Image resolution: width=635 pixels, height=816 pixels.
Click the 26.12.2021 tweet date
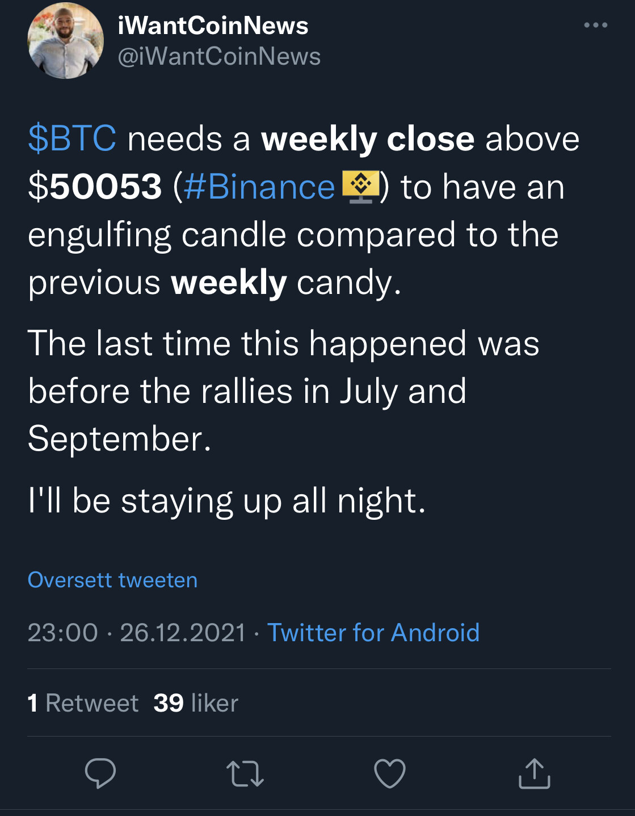[x=183, y=633]
